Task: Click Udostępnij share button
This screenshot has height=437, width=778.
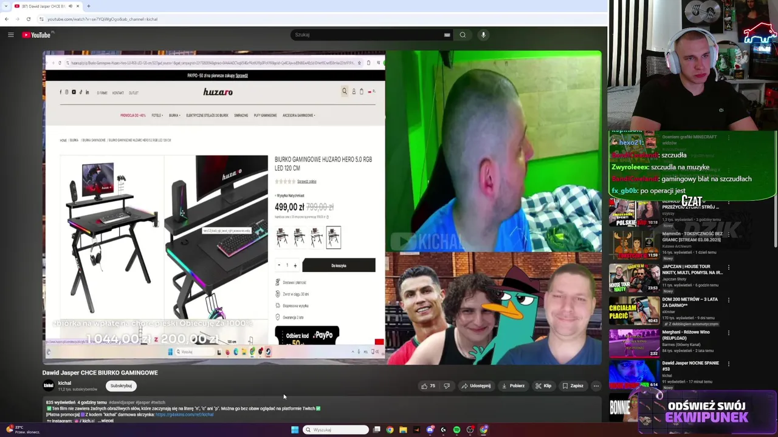Action: pyautogui.click(x=476, y=386)
